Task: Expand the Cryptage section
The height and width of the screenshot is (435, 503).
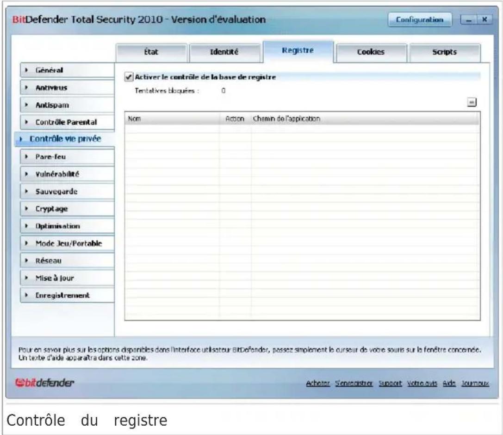Action: pos(67,209)
